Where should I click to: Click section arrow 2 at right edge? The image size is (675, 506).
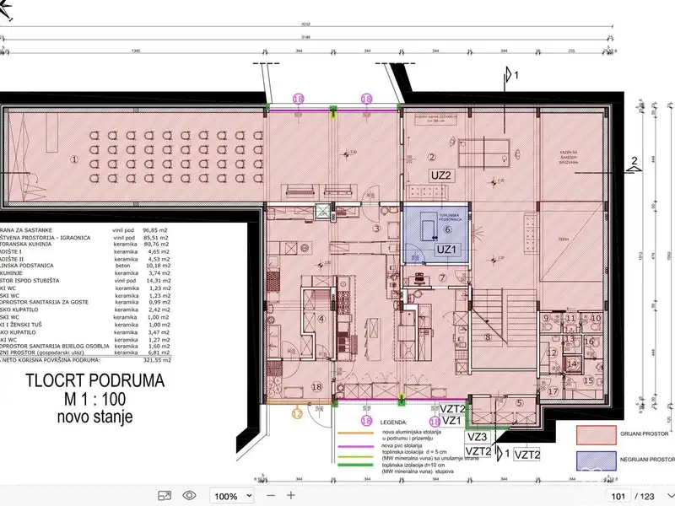[633, 161]
